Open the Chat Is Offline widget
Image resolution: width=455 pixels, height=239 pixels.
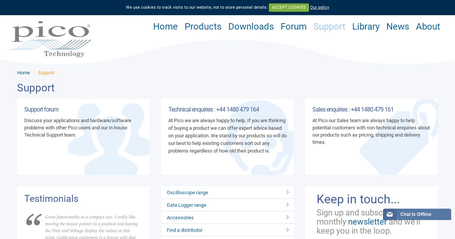(x=417, y=214)
